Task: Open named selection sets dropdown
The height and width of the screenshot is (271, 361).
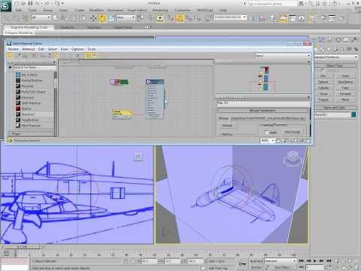Action: click(230, 17)
